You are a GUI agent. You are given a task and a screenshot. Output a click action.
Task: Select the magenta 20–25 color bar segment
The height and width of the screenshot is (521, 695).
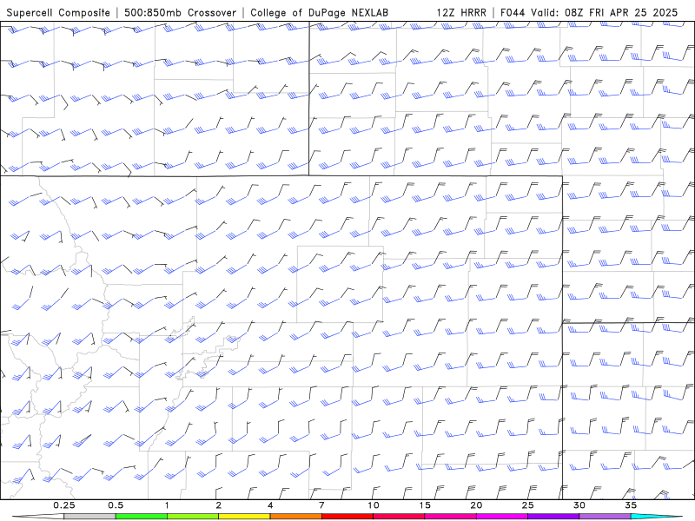[x=502, y=517]
